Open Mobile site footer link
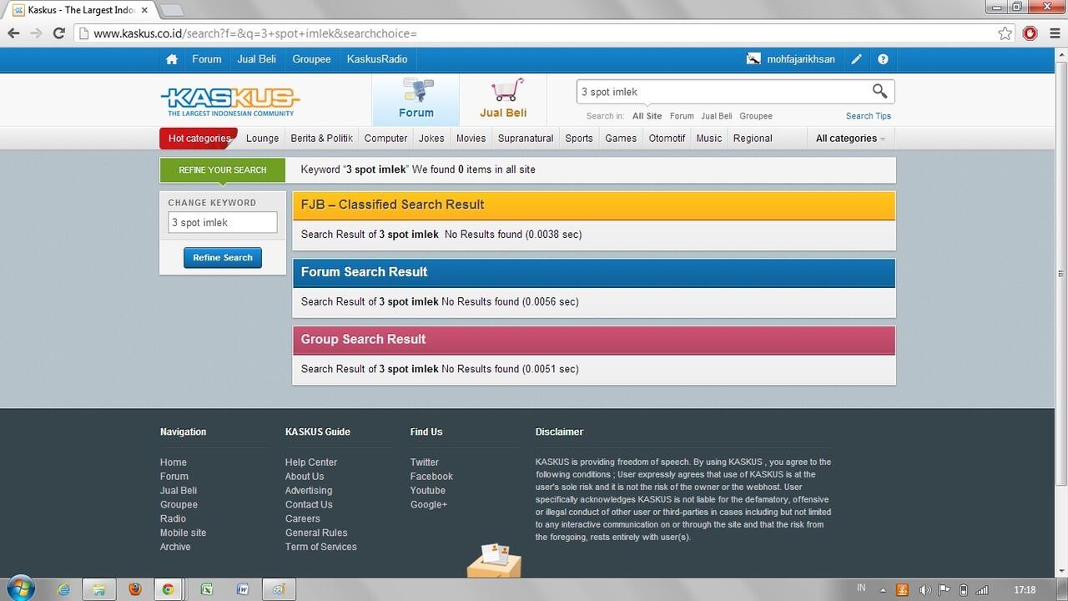 tap(183, 533)
